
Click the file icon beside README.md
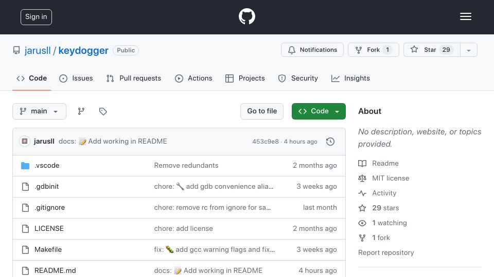26,271
